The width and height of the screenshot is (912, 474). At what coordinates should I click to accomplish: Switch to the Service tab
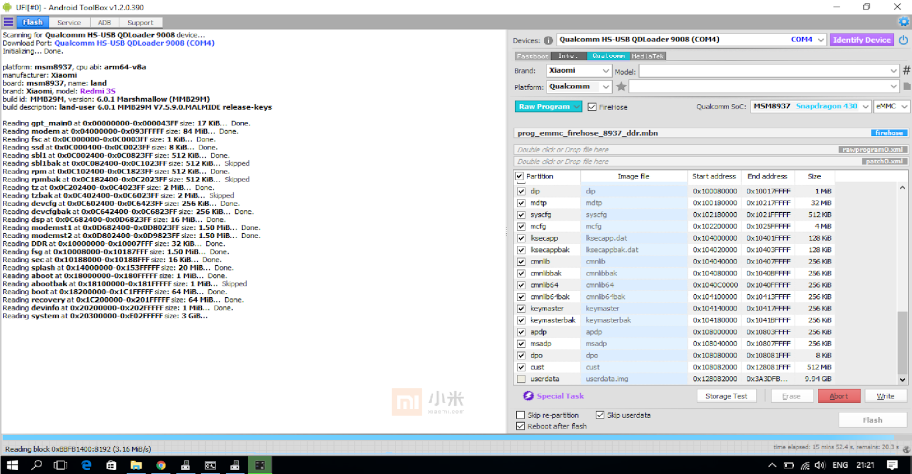click(x=69, y=22)
